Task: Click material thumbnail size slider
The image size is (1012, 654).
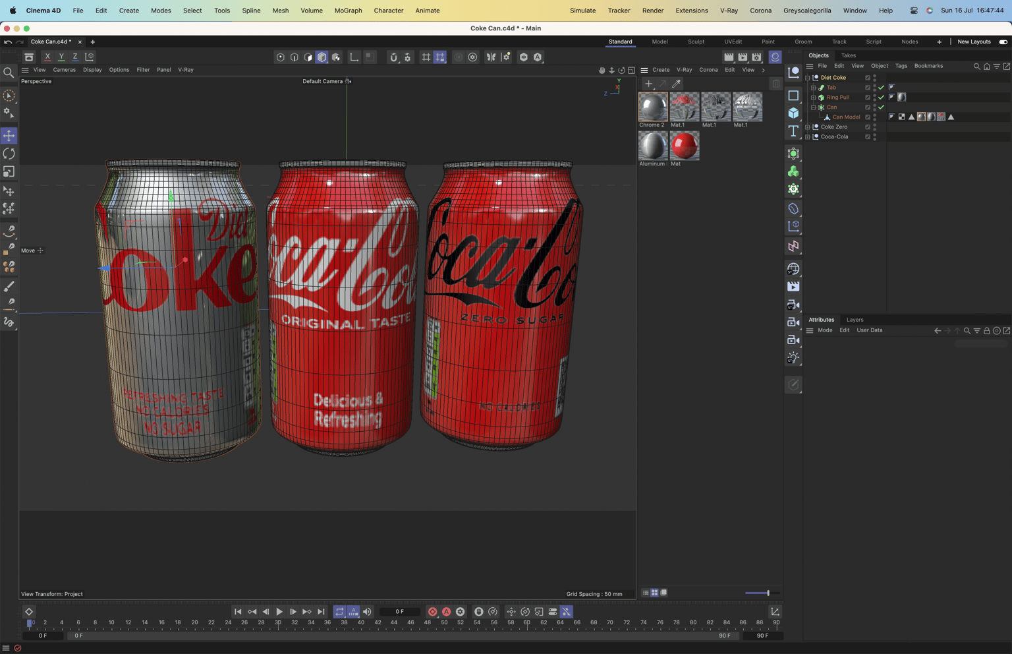Action: pos(762,593)
